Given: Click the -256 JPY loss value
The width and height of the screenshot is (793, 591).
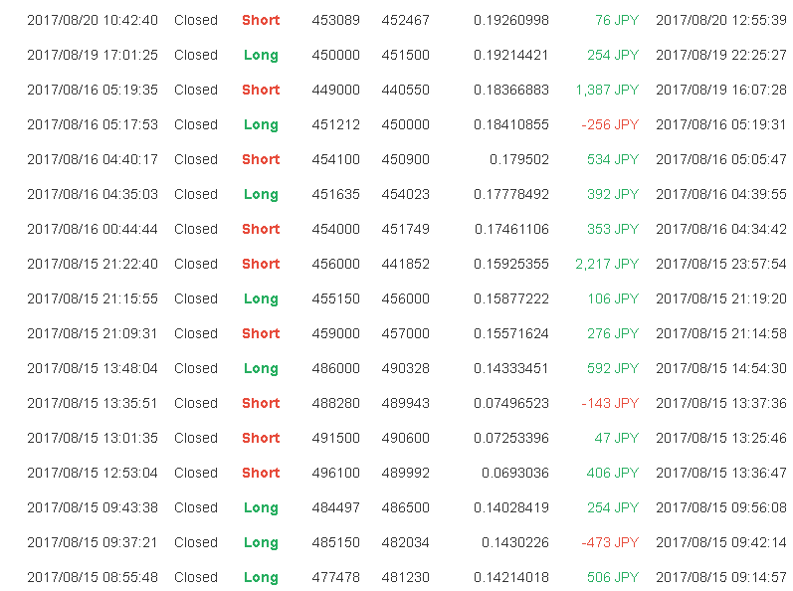Looking at the screenshot, I should pyautogui.click(x=610, y=125).
